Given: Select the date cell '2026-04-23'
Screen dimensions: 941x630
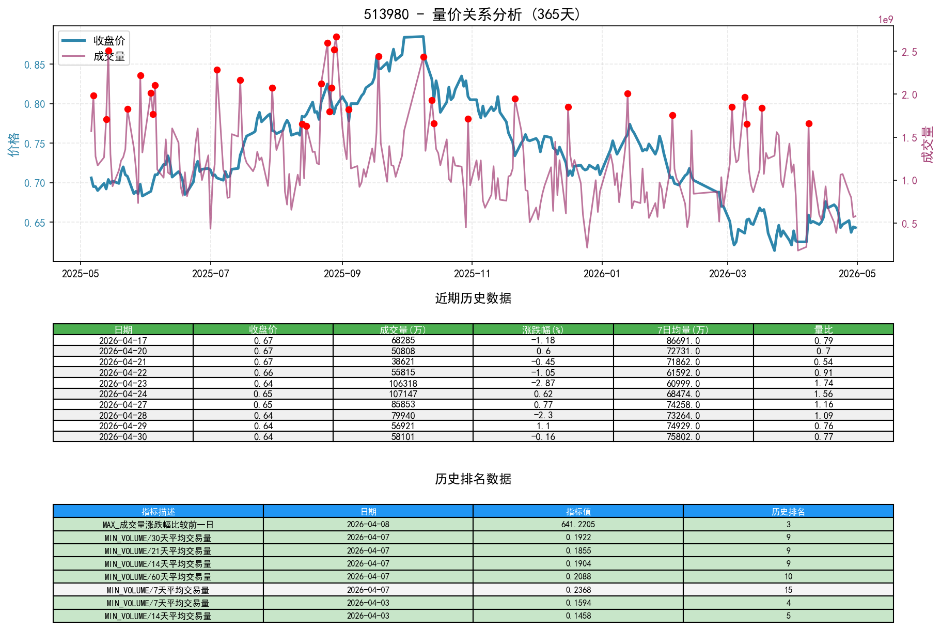Looking at the screenshot, I should [123, 383].
